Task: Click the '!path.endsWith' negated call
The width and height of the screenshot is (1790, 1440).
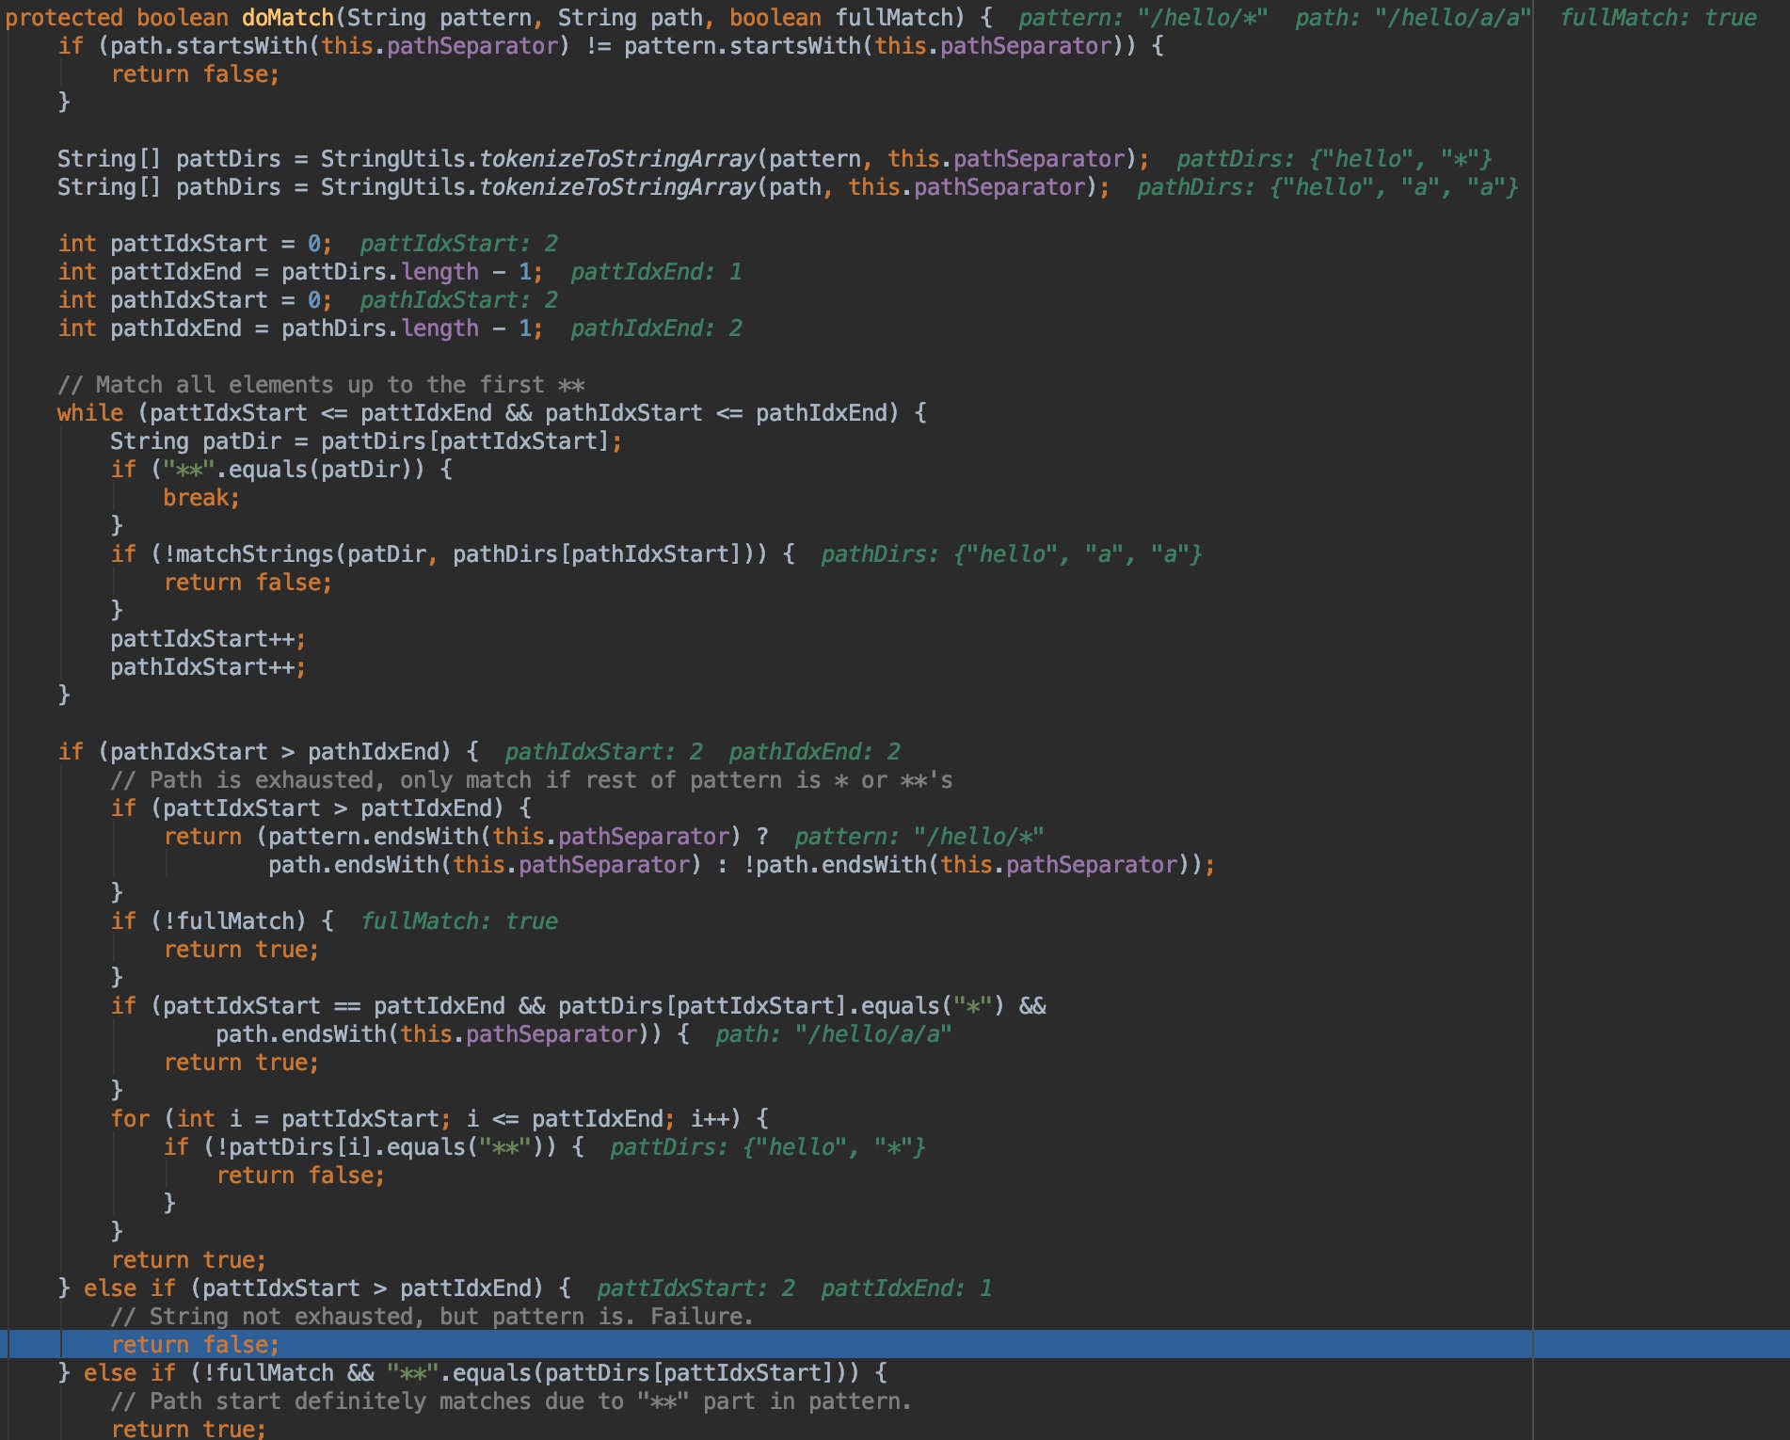Action: (x=835, y=865)
